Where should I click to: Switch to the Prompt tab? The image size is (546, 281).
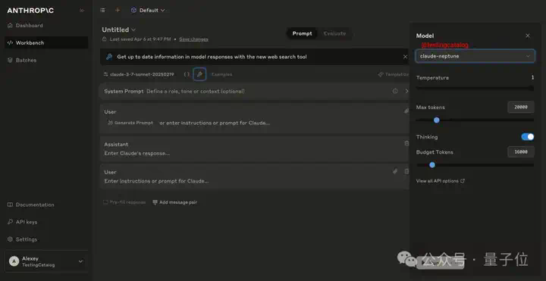click(302, 34)
